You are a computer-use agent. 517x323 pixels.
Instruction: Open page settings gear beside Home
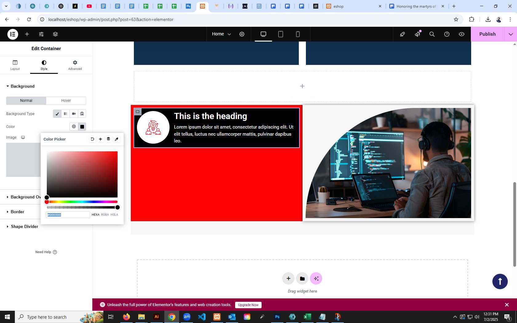point(242,34)
